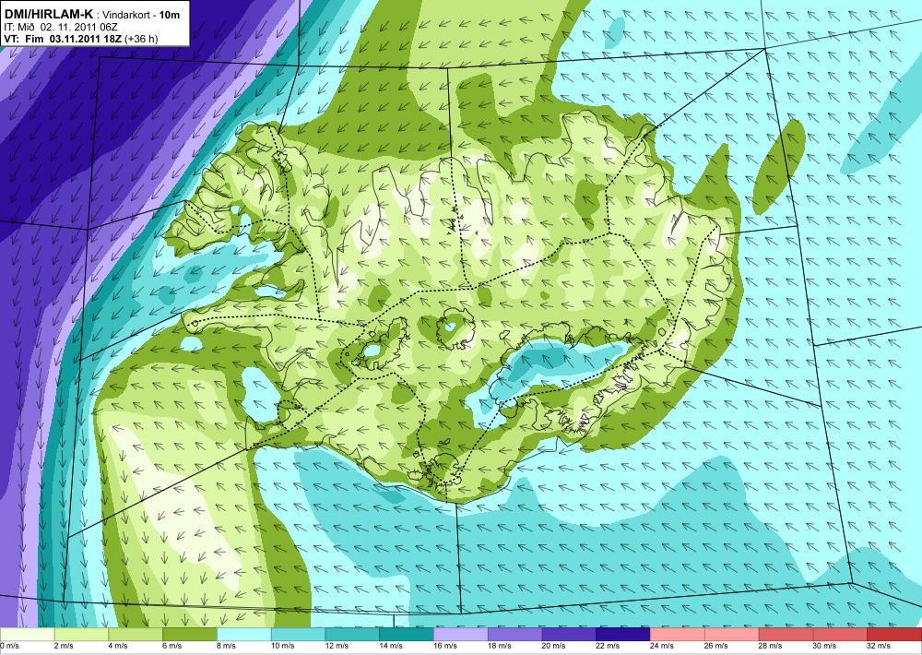Click the '8 m/s' legend label
The height and width of the screenshot is (655, 922).
(x=227, y=646)
